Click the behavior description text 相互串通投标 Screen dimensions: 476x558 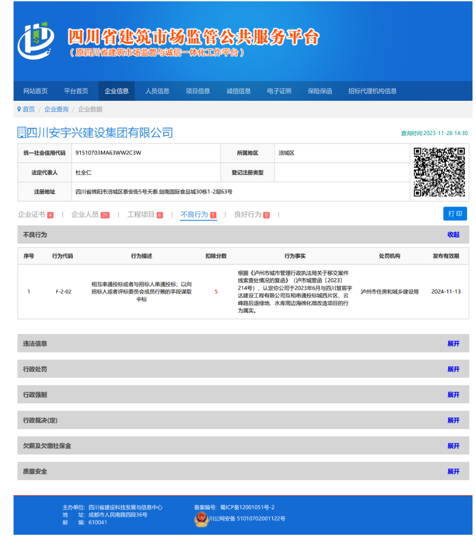click(x=142, y=292)
